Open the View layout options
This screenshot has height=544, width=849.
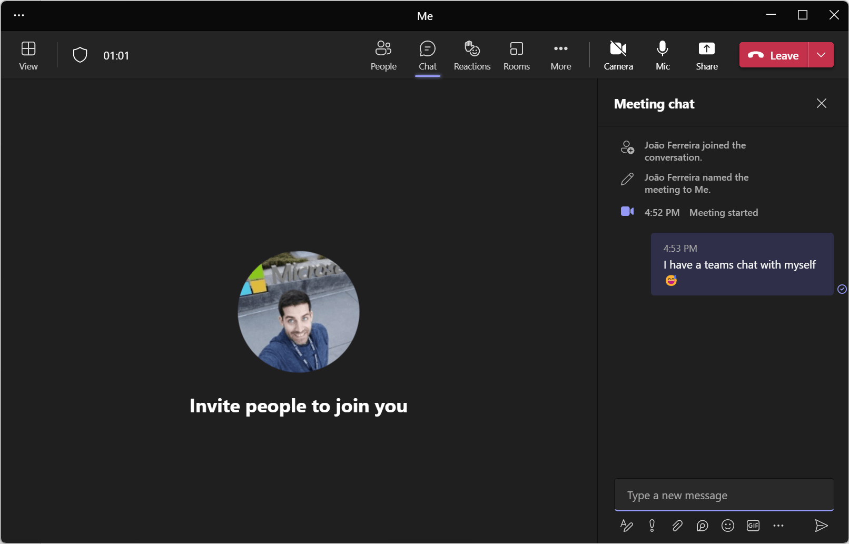coord(28,55)
